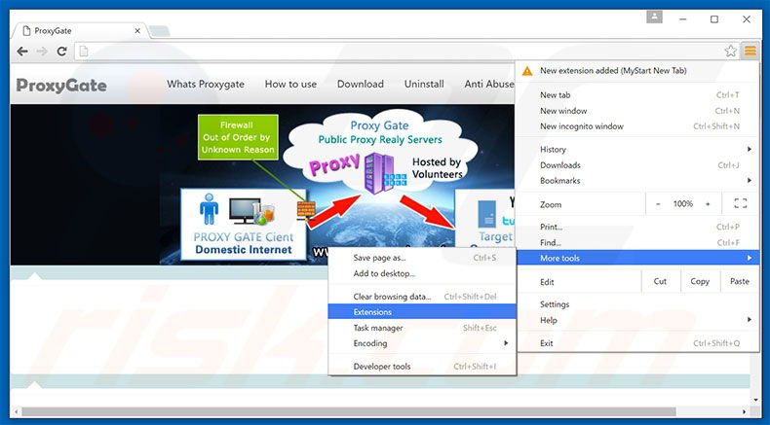Screen dimensions: 770x425
Task: Click the fullscreen icon beside zoom
Action: click(x=741, y=203)
